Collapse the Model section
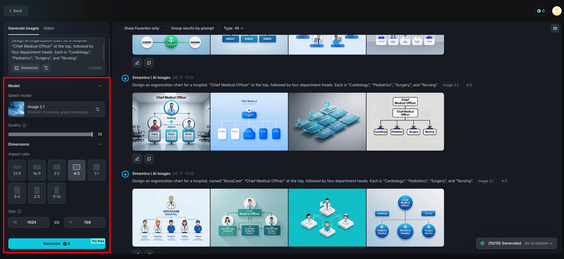 (100, 86)
